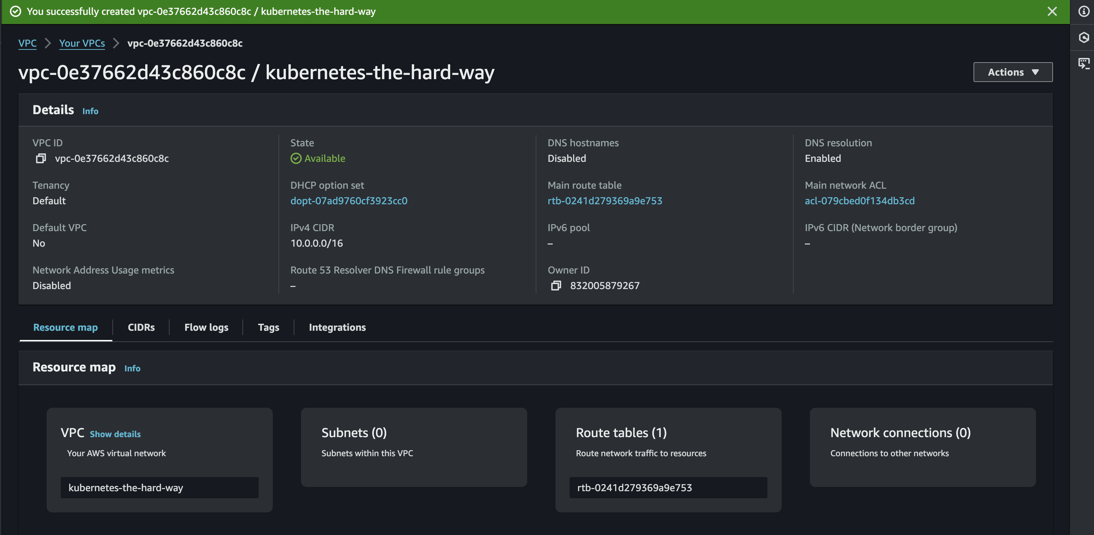
Task: Switch to the Integrations tab
Action: click(x=337, y=327)
